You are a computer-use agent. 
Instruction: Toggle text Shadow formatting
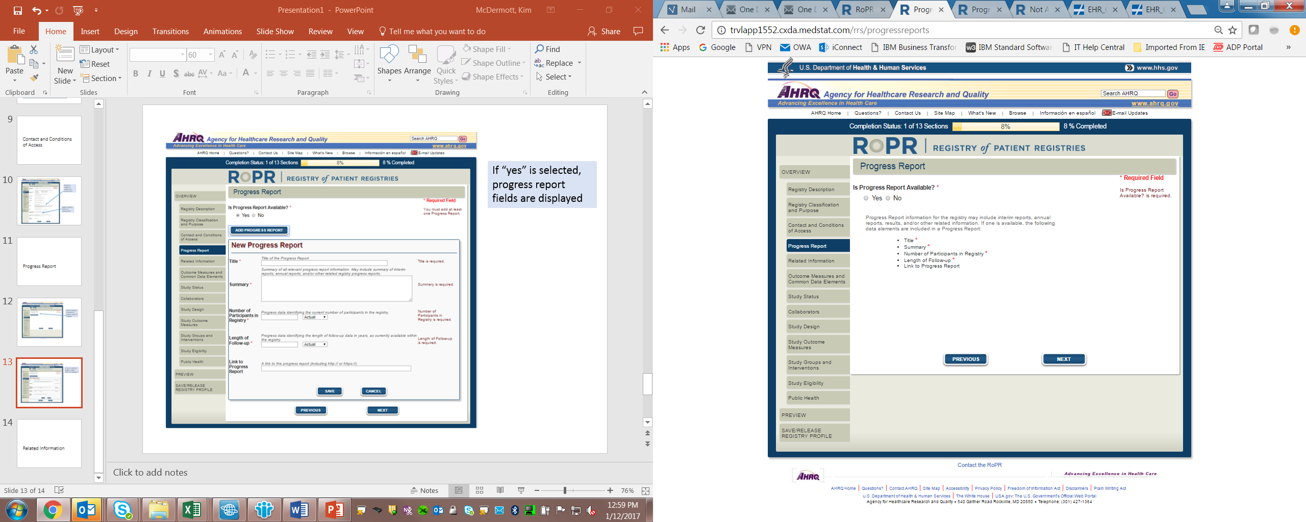pyautogui.click(x=176, y=74)
